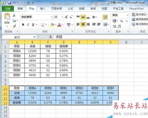
Task: Click Merge and Center icon
Action: 105,24
